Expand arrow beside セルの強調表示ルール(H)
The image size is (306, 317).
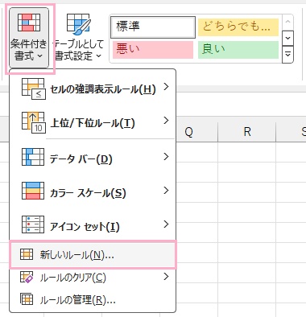pyautogui.click(x=166, y=87)
